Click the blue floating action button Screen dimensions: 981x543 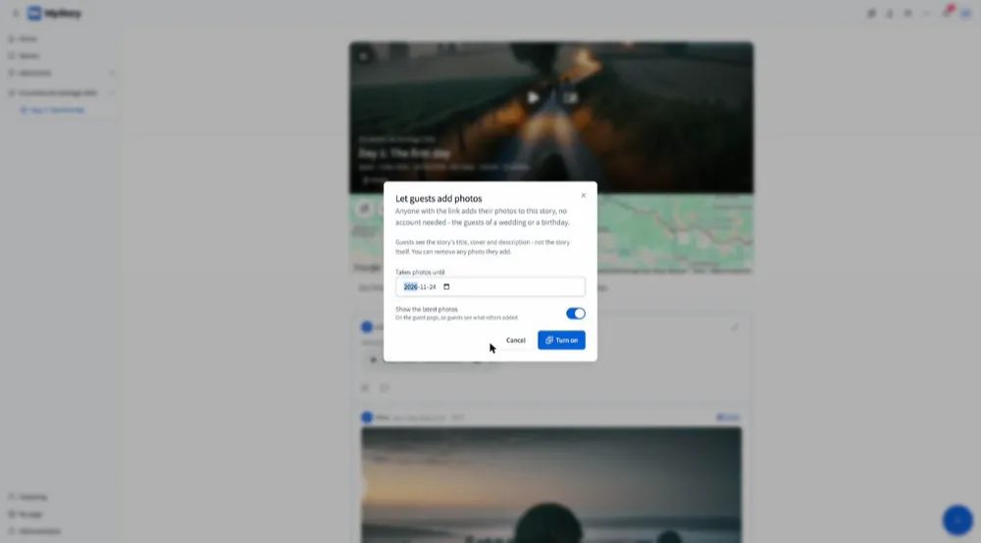(x=957, y=519)
